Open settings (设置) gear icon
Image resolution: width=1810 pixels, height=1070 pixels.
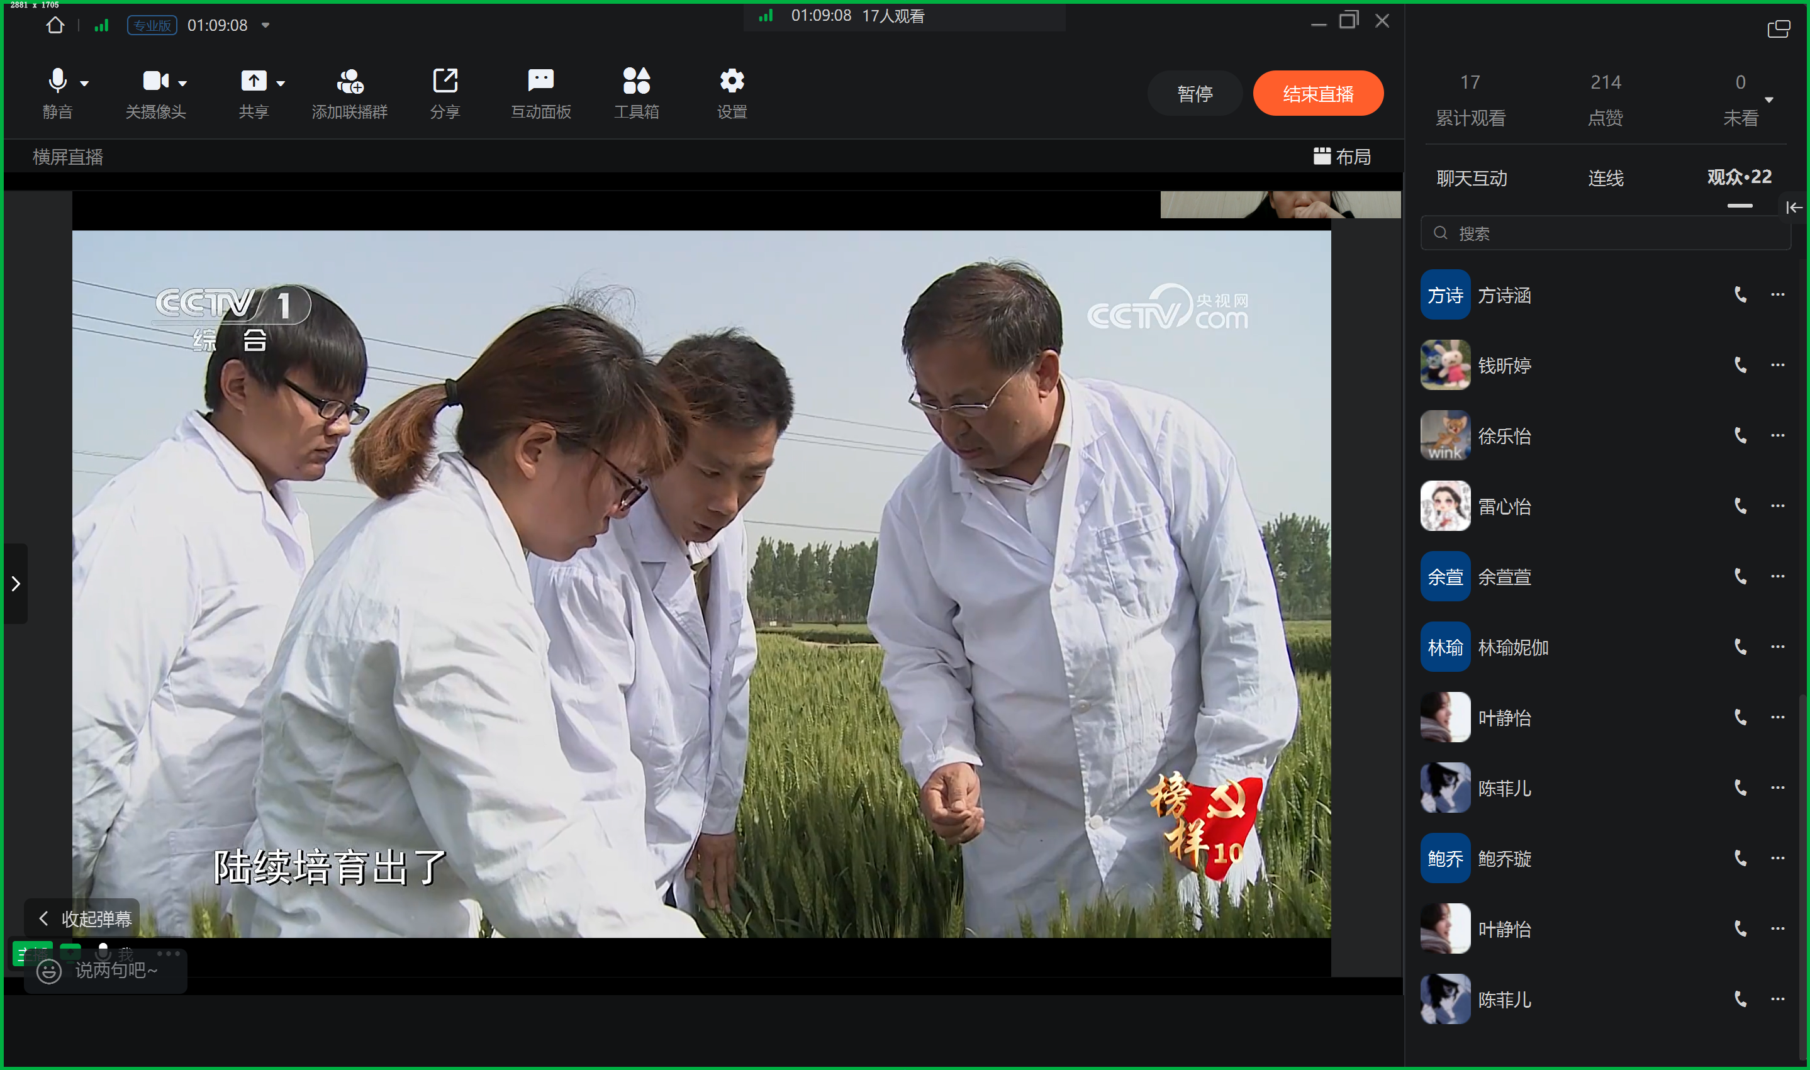(731, 81)
